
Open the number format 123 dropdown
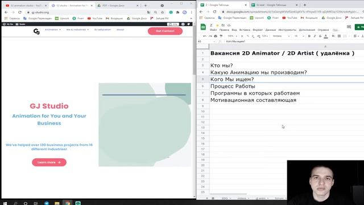(x=265, y=36)
